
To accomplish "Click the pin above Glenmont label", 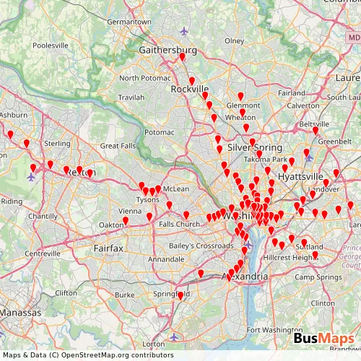I will [x=240, y=97].
